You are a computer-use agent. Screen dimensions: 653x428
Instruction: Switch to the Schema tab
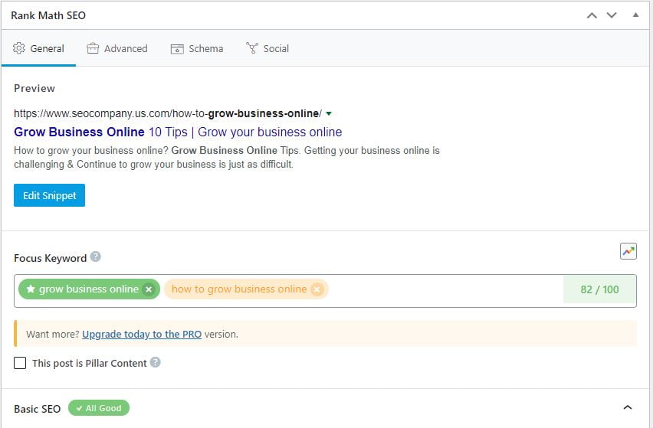(x=197, y=48)
